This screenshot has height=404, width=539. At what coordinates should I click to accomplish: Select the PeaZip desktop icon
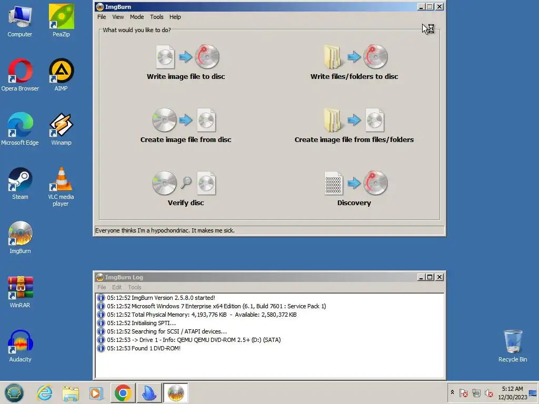61,21
